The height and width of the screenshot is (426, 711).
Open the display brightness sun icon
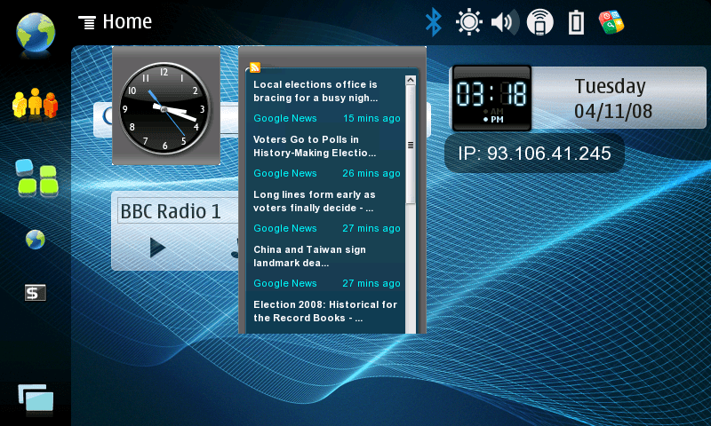click(x=468, y=22)
